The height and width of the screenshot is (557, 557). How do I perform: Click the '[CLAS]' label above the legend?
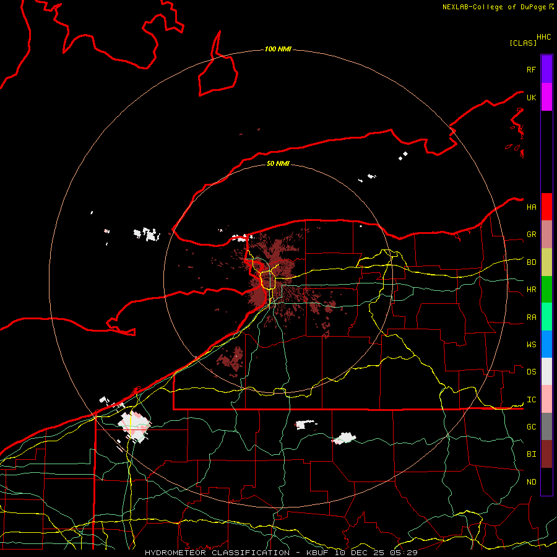click(x=523, y=43)
